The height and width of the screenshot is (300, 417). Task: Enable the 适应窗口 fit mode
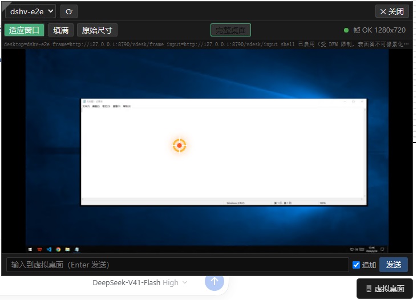[x=24, y=30]
